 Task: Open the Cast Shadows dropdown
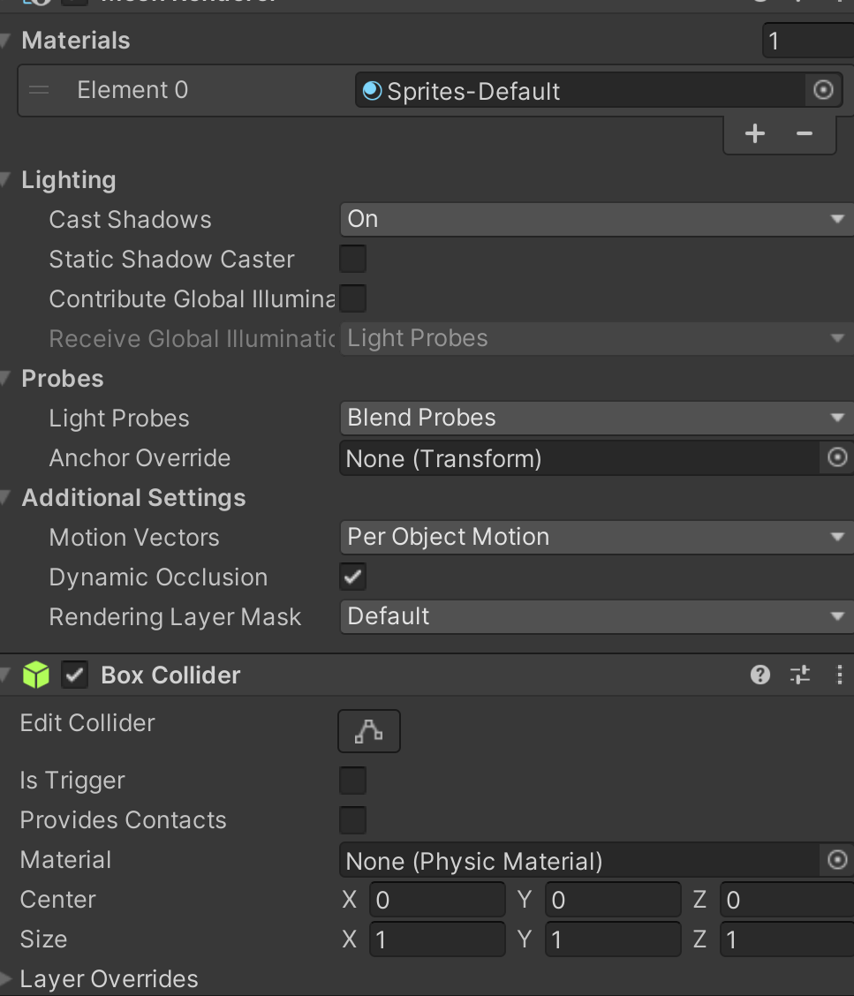tap(595, 219)
